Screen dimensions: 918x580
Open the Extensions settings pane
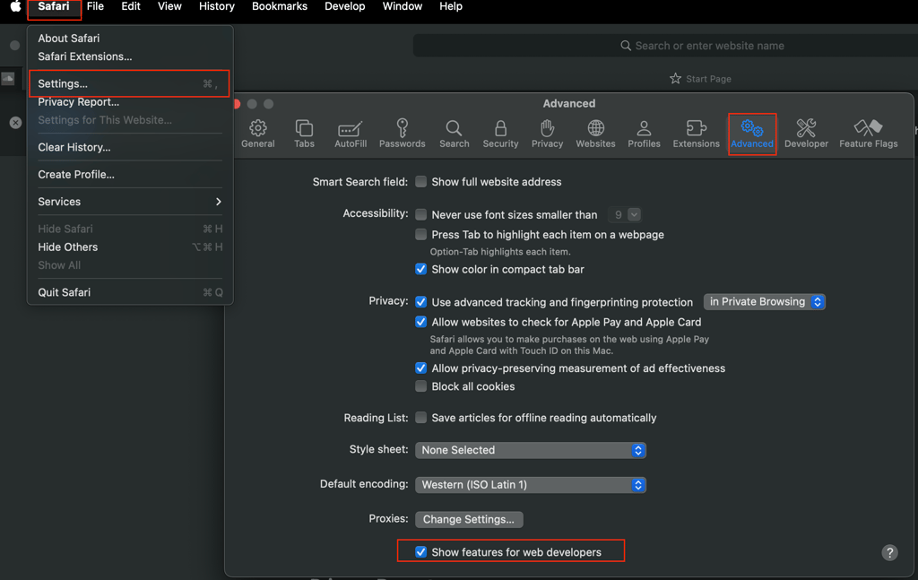[x=696, y=134]
